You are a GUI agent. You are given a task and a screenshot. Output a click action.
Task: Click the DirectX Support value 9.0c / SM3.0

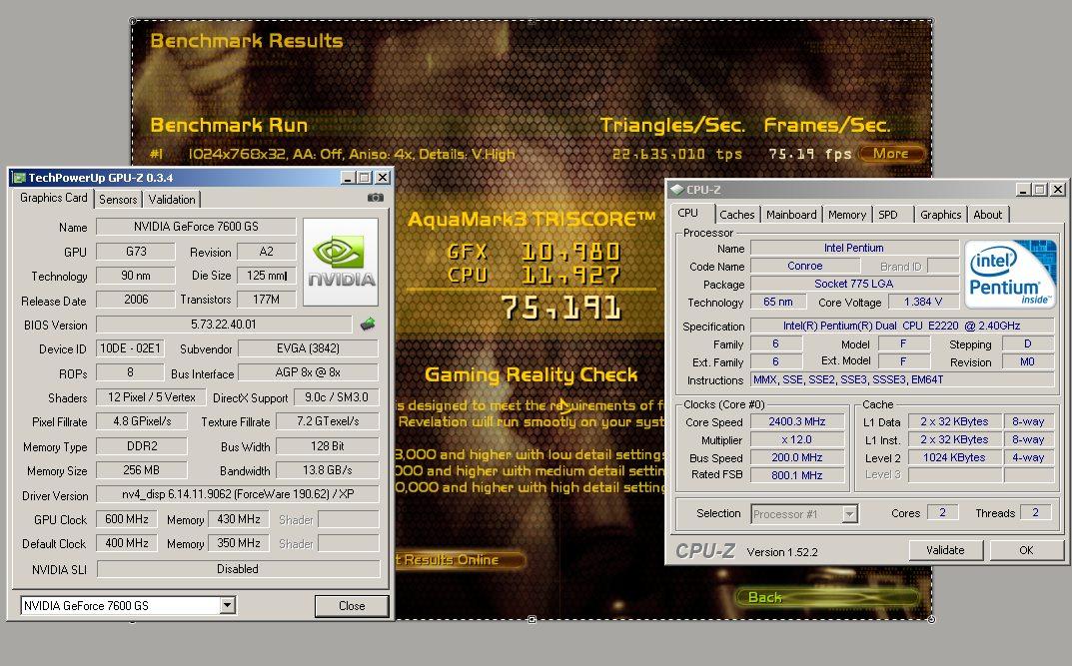[x=337, y=396]
